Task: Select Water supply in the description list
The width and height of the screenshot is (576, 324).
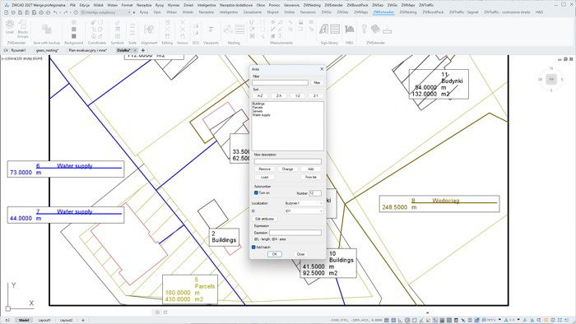Action: coord(262,115)
